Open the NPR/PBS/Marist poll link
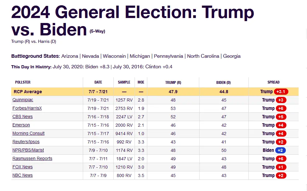This screenshot has height=191, width=307. pos(28,150)
